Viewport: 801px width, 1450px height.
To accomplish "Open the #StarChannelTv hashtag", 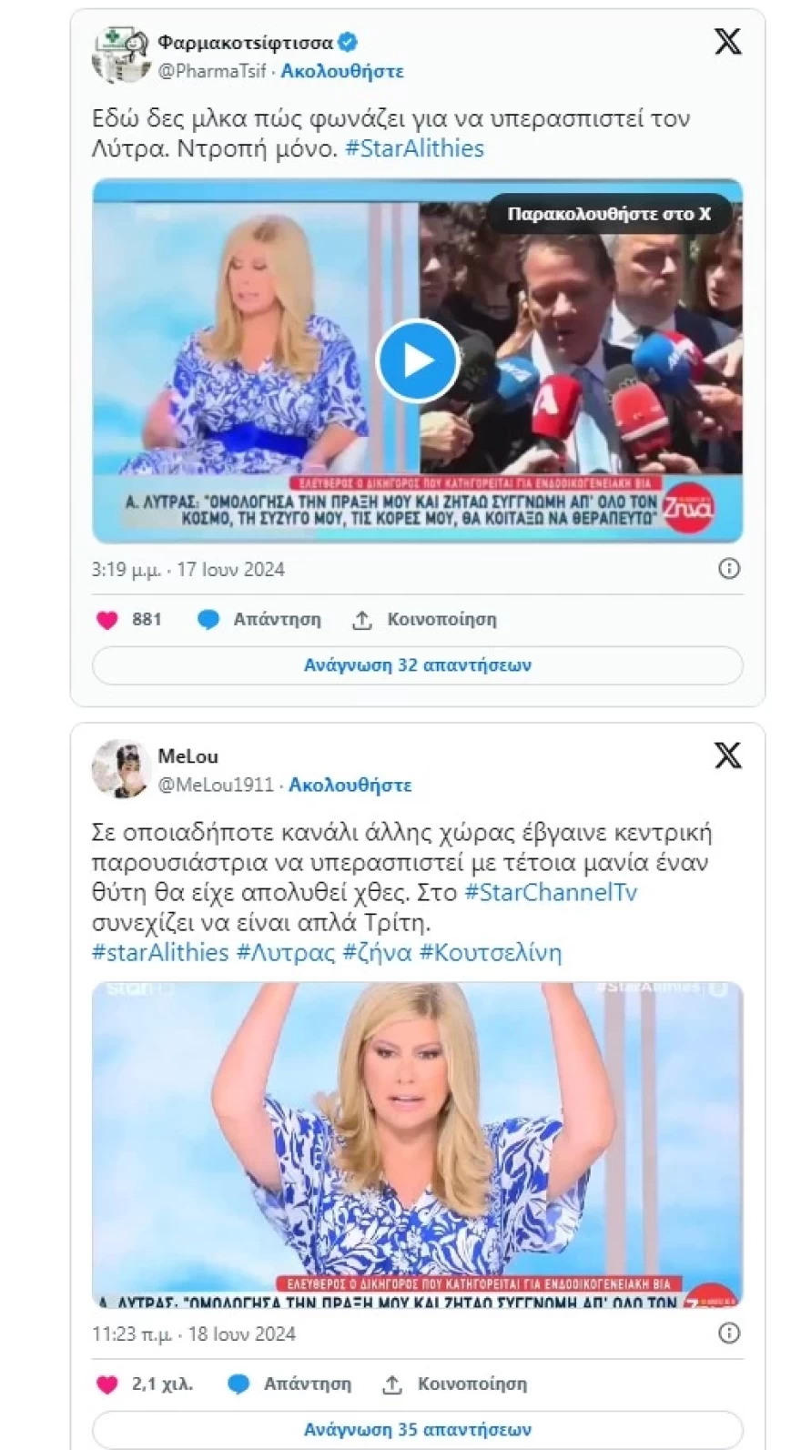I will 551,892.
